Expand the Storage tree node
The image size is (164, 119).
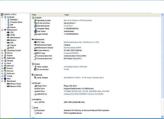[x=2, y=61]
